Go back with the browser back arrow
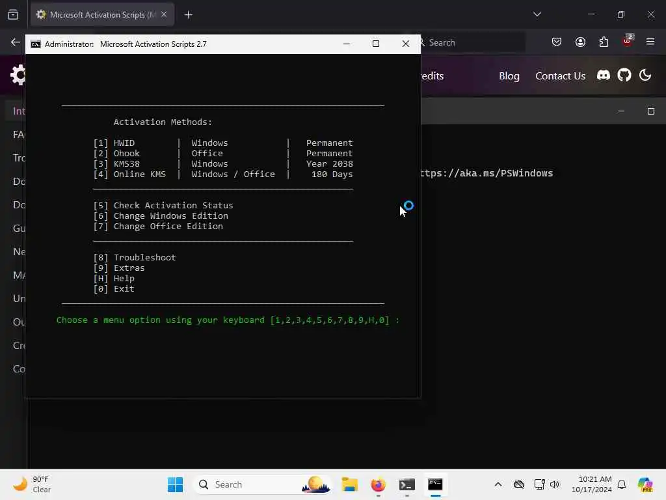Image resolution: width=666 pixels, height=500 pixels. pyautogui.click(x=16, y=42)
